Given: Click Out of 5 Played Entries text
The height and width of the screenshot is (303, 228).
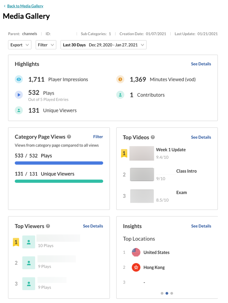Looking at the screenshot, I should pyautogui.click(x=48, y=99).
